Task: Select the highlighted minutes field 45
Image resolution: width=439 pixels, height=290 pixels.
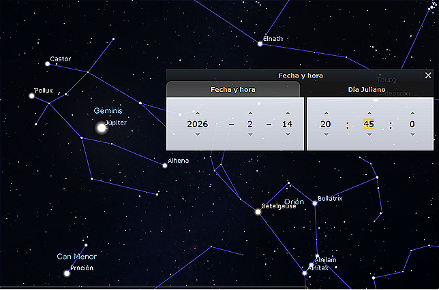Action: [369, 124]
